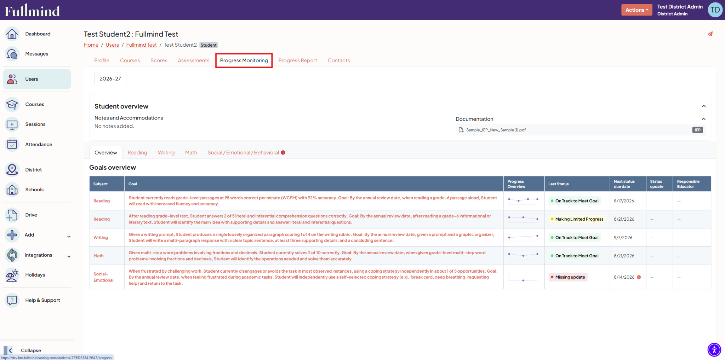Open the Sessions screen icon

point(12,124)
